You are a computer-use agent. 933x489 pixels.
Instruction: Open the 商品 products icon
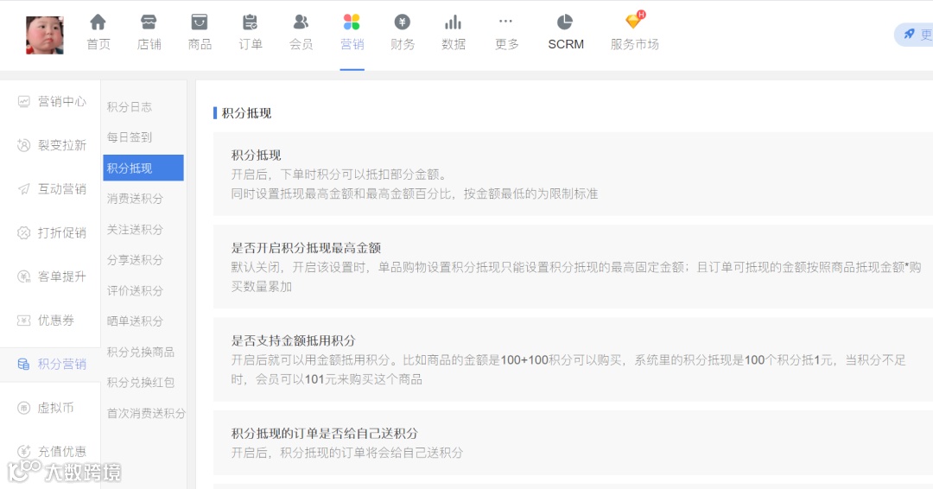tap(200, 22)
